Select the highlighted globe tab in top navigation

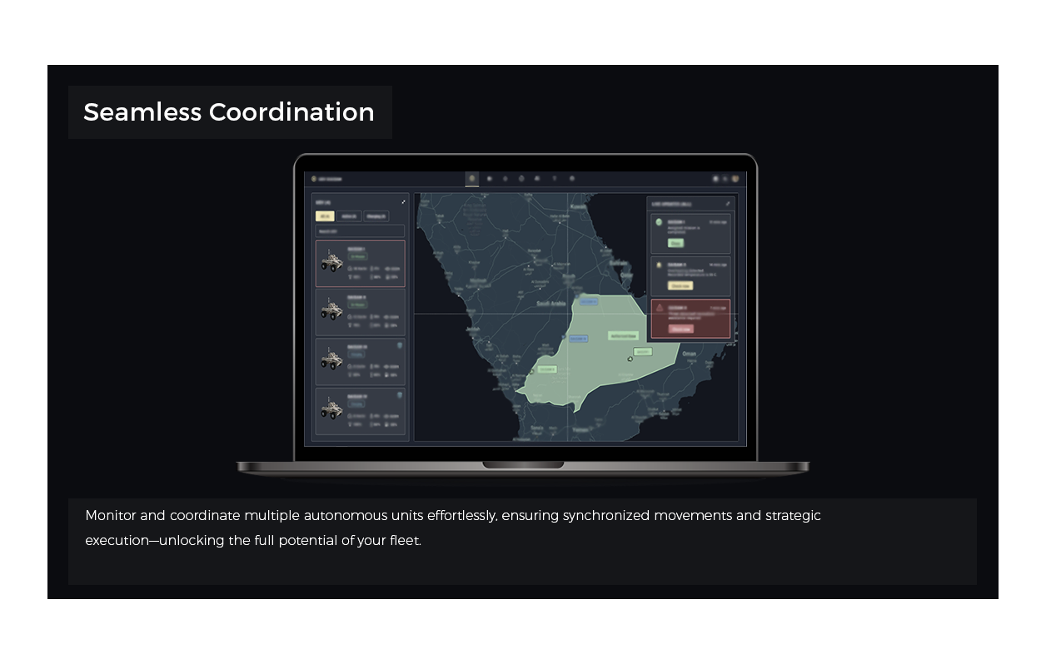472,179
